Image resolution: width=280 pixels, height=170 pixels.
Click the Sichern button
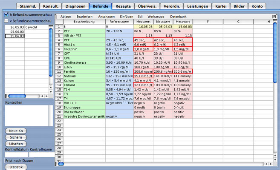(16, 137)
